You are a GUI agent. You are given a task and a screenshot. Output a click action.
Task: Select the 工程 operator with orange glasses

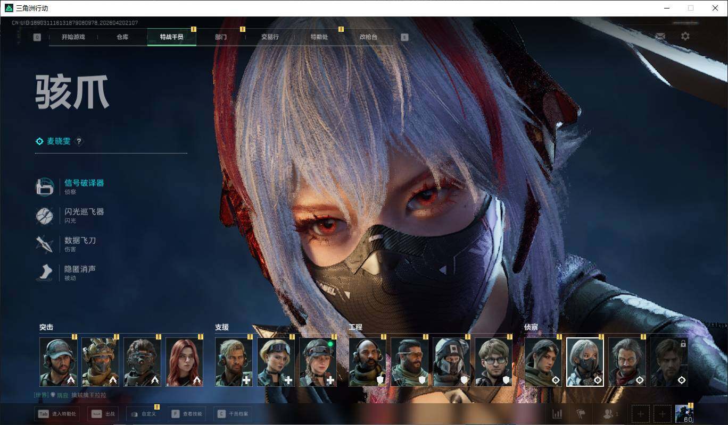point(410,362)
